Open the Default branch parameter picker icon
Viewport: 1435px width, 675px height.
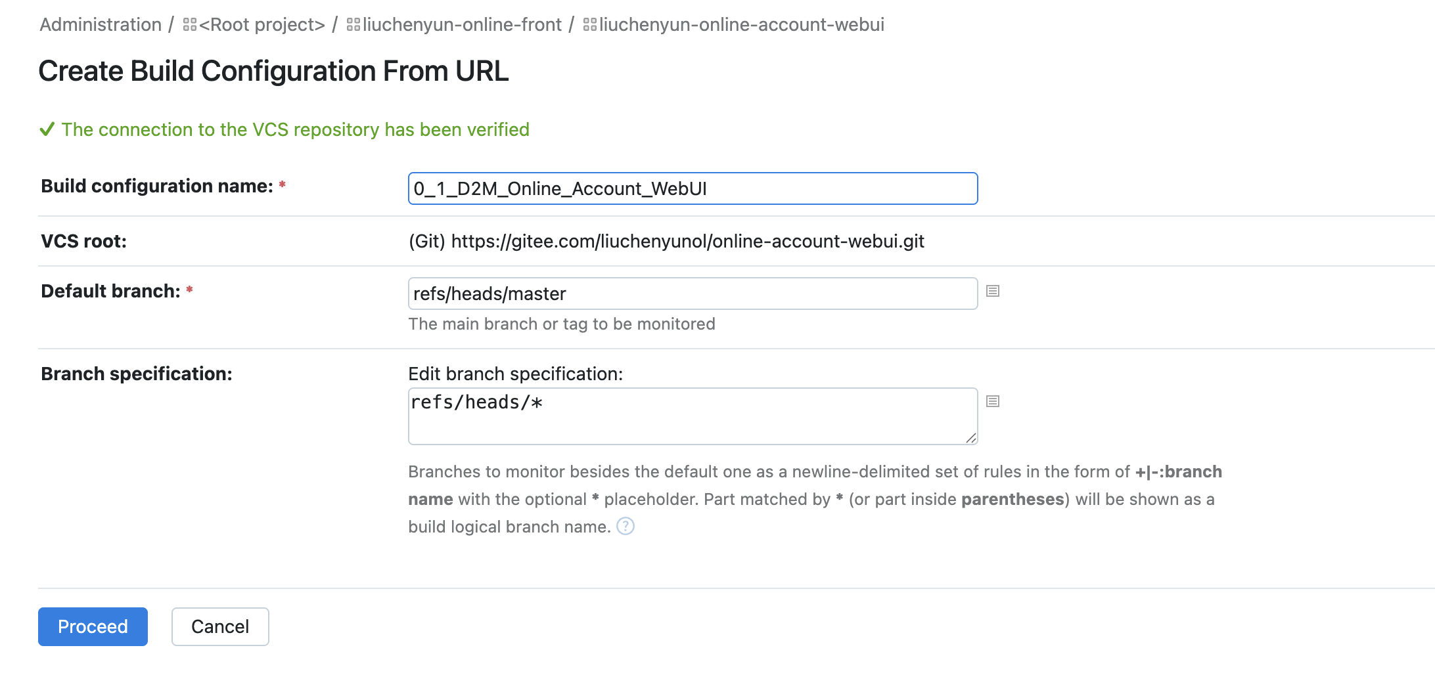[x=993, y=291]
